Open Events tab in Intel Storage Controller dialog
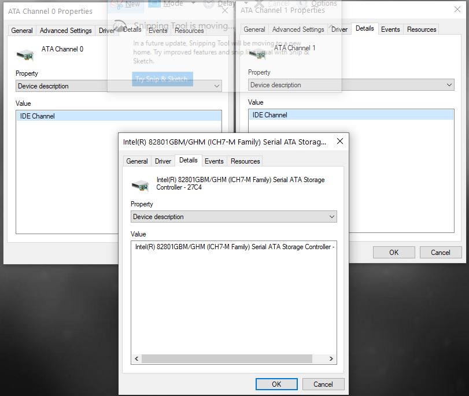Viewport: 469px width, 396px height. coord(214,161)
